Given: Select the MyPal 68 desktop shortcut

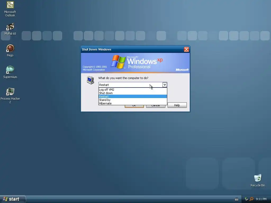Looking at the screenshot, I should tap(10, 29).
